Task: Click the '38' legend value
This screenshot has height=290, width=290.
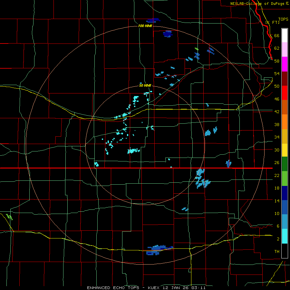Action: point(277,124)
